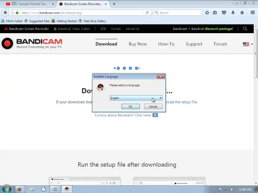The width and height of the screenshot is (258, 193).
Task: Click the Show desktop button
Action: click(256, 189)
